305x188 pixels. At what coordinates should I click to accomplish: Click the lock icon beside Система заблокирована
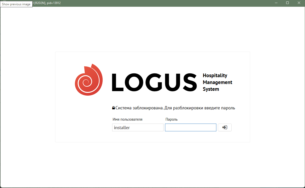pyautogui.click(x=113, y=108)
